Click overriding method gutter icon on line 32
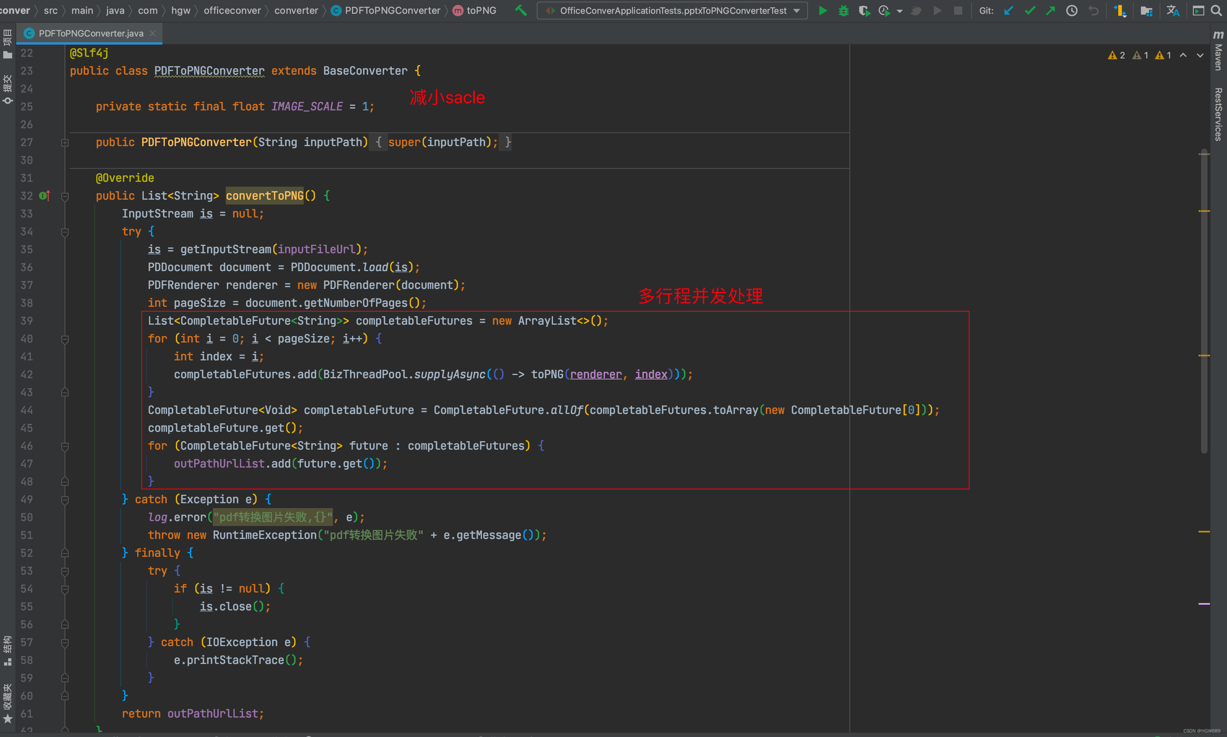The height and width of the screenshot is (737, 1227). pos(44,196)
